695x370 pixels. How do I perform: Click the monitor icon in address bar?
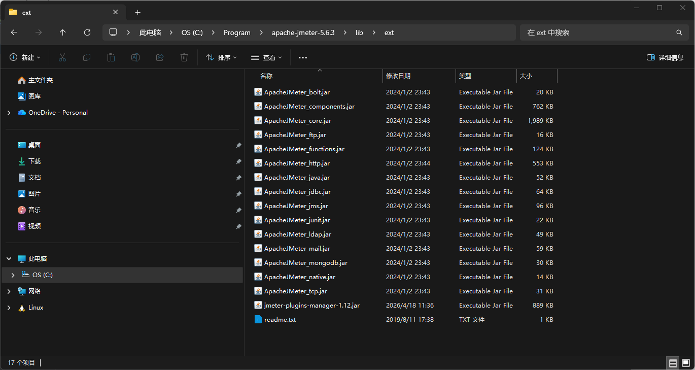click(x=113, y=32)
